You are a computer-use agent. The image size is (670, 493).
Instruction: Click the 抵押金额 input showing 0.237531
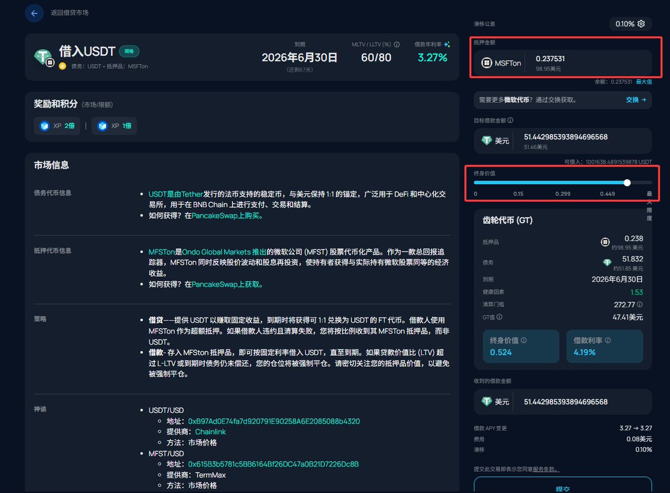(563, 63)
